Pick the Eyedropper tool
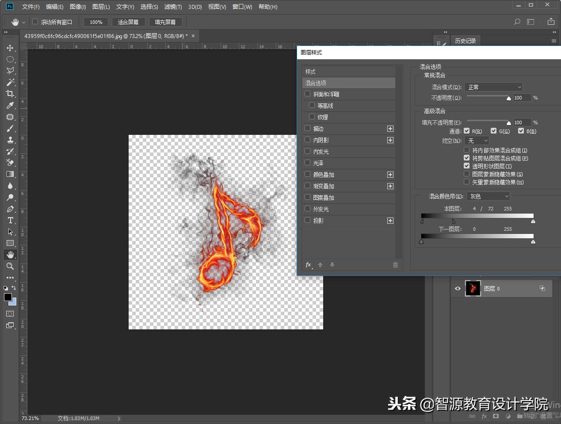Image resolution: width=561 pixels, height=424 pixels. coord(10,105)
